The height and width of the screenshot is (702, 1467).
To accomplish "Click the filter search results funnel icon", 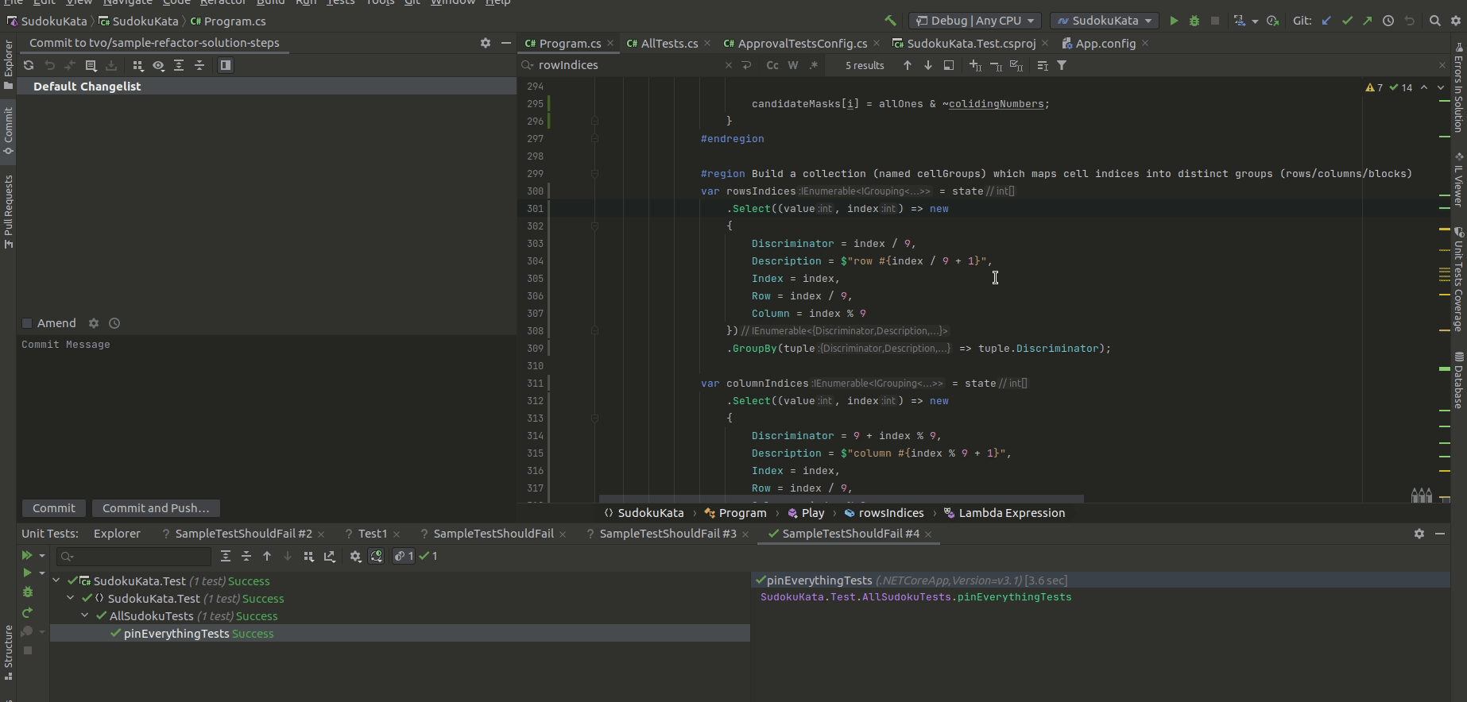I will coord(1062,65).
